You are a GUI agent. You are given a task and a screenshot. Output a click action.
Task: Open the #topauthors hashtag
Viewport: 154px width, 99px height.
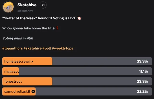(12, 48)
